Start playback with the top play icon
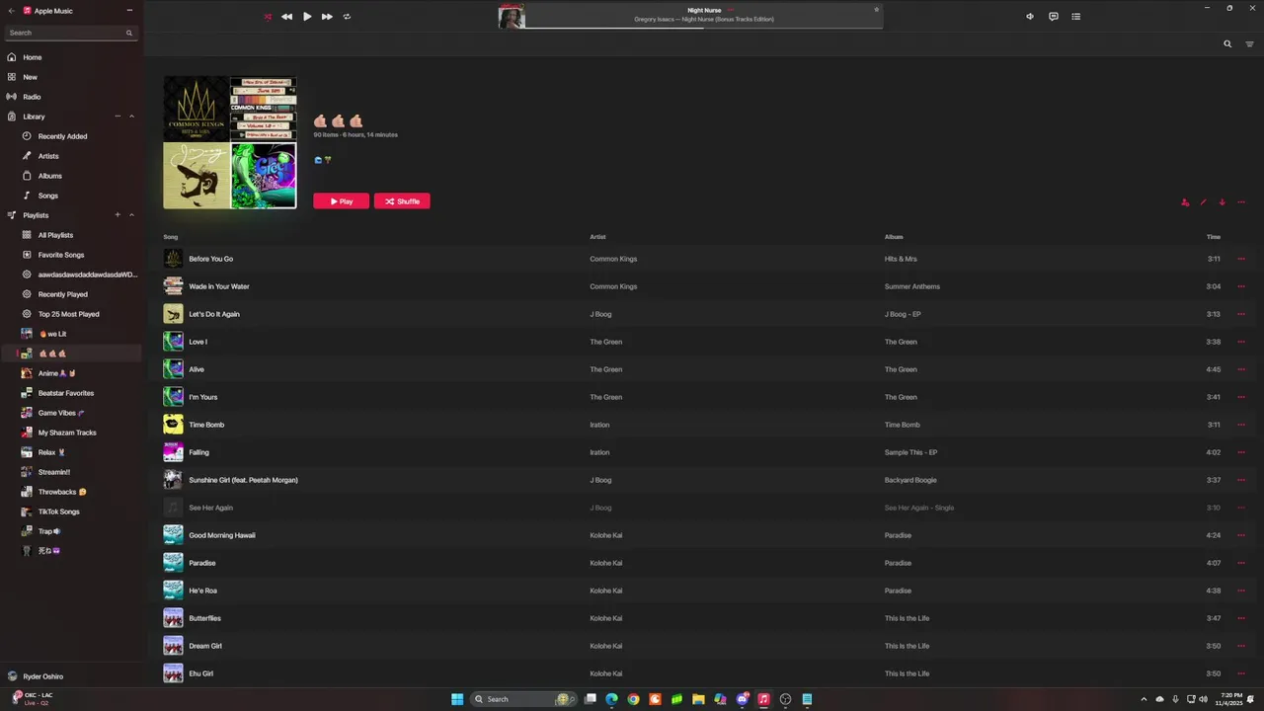 click(x=307, y=17)
